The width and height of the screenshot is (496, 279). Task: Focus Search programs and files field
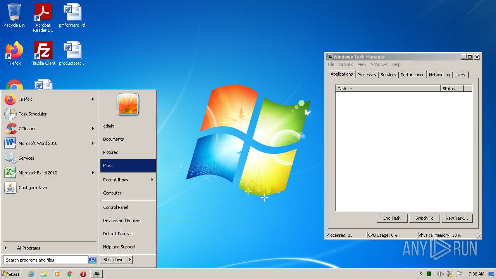pyautogui.click(x=46, y=260)
